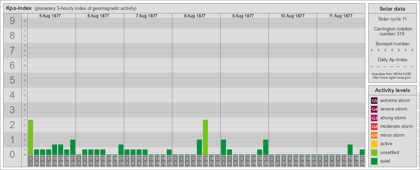Click the 6 Aug 21-24h quiet bar

(121, 150)
